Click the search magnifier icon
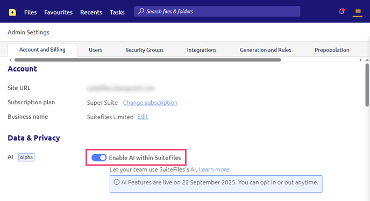 click(141, 11)
